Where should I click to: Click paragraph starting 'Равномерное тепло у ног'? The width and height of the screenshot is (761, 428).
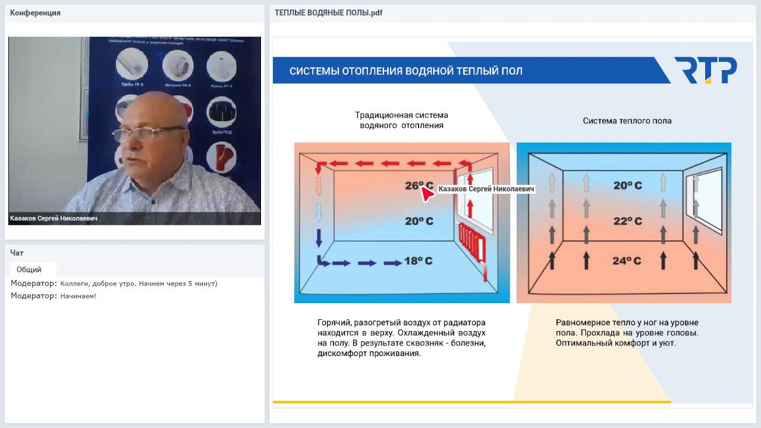(x=627, y=333)
